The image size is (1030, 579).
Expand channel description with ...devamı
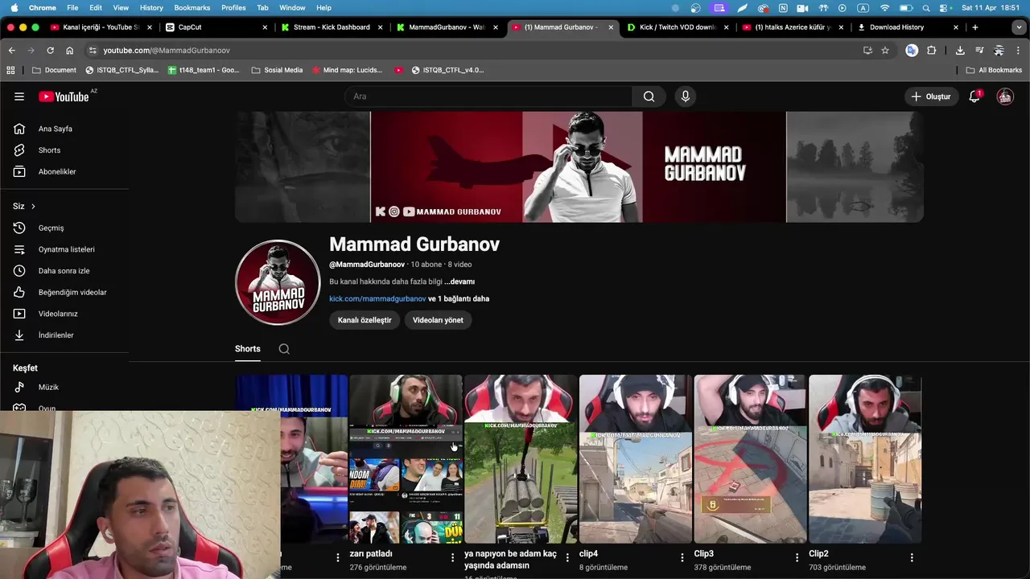pos(459,281)
